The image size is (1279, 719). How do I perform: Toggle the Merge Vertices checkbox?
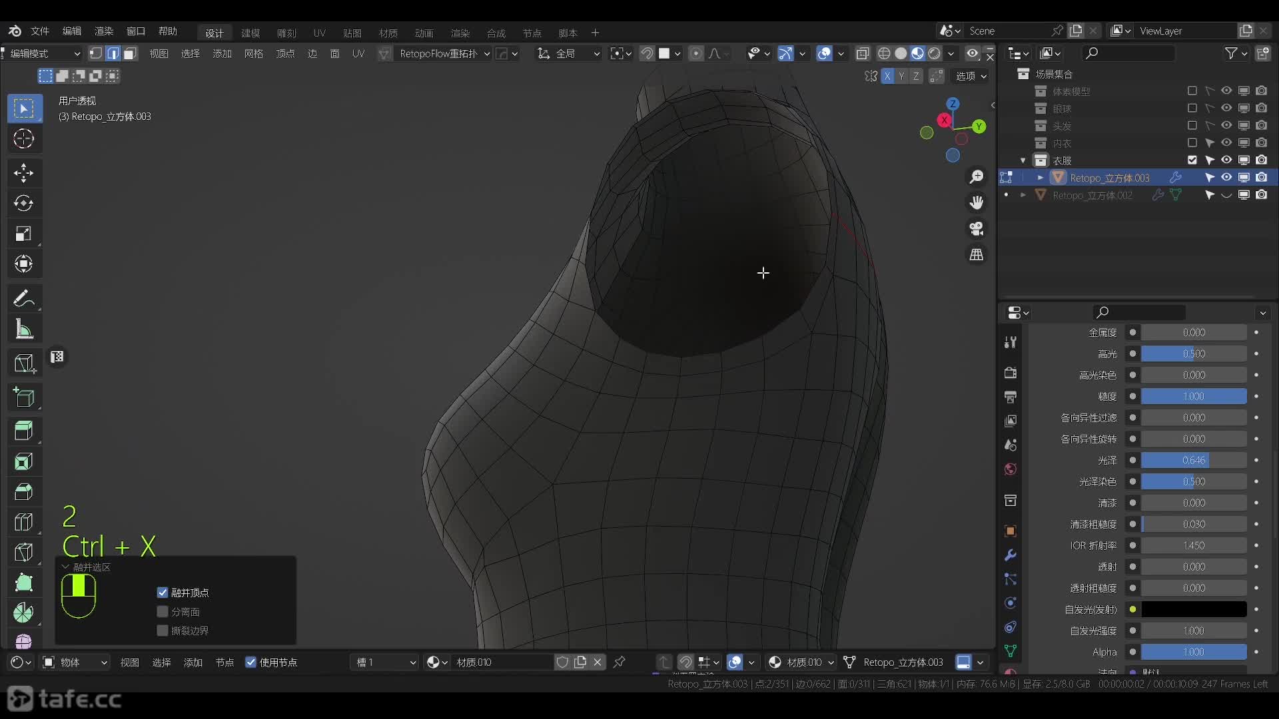[x=163, y=593]
